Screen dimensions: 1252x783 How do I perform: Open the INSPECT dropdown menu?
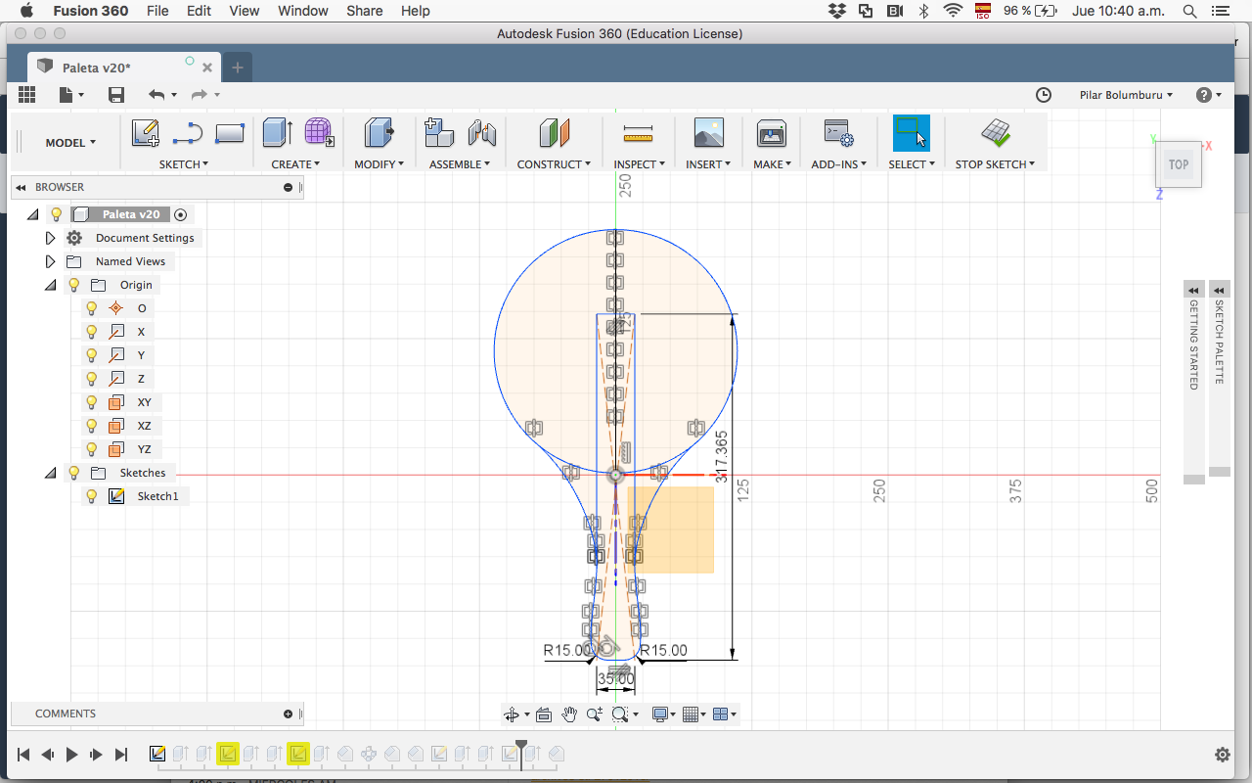tap(639, 164)
